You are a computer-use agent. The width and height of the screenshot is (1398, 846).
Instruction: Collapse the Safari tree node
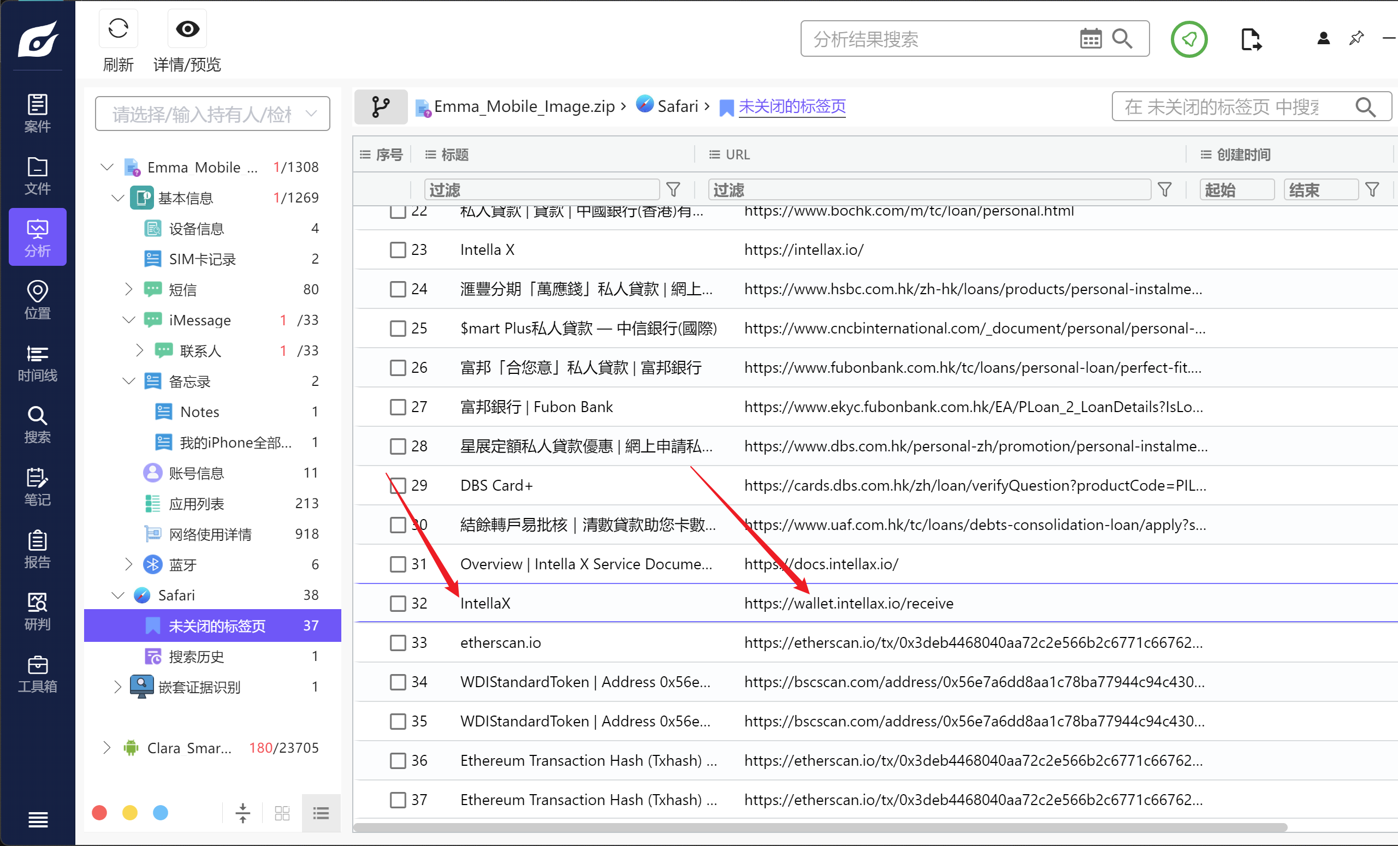tap(117, 595)
